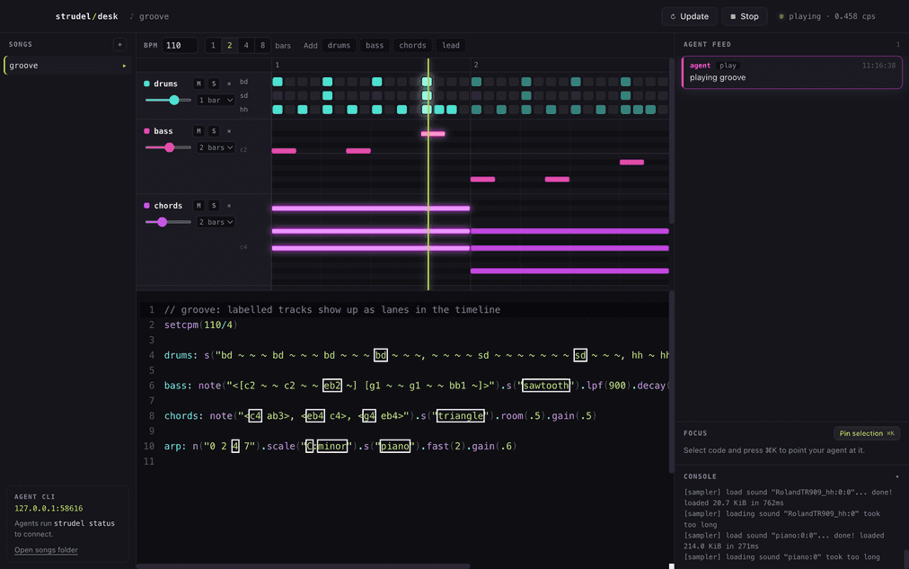This screenshot has width=909, height=569.
Task: Click the playing 0.458 cps status
Action: pos(827,16)
